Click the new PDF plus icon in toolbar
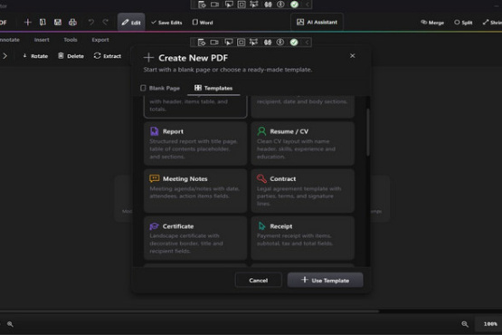This screenshot has height=335, width=502. (27, 22)
